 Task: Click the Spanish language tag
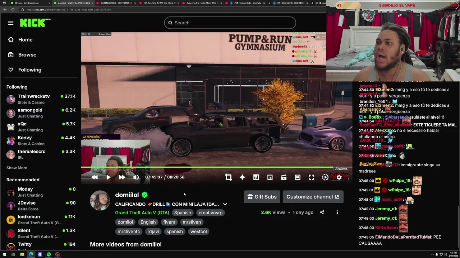(x=183, y=213)
